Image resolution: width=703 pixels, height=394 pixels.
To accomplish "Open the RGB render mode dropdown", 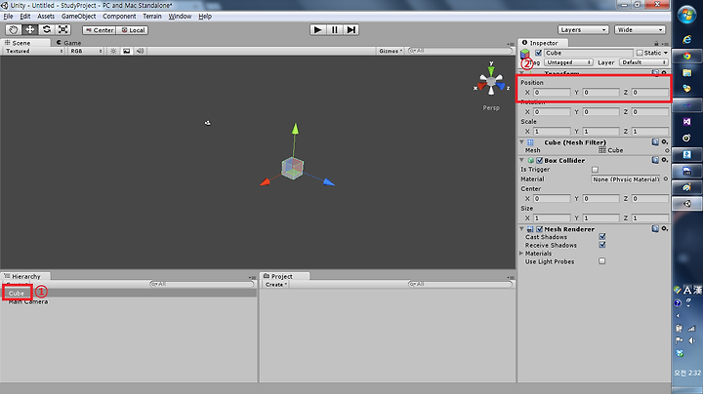I will point(86,51).
